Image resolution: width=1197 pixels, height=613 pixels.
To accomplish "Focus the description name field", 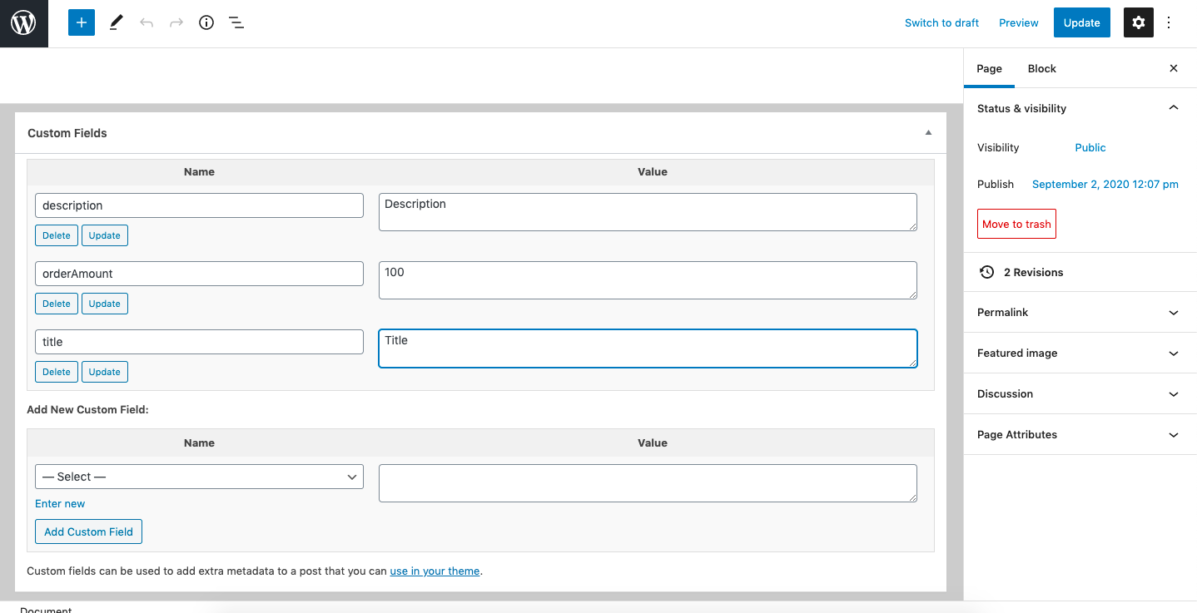I will pyautogui.click(x=199, y=205).
